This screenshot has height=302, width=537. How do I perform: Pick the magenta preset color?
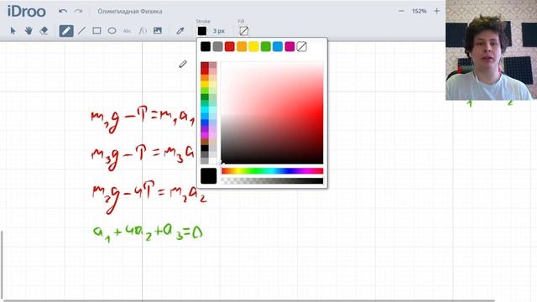289,47
